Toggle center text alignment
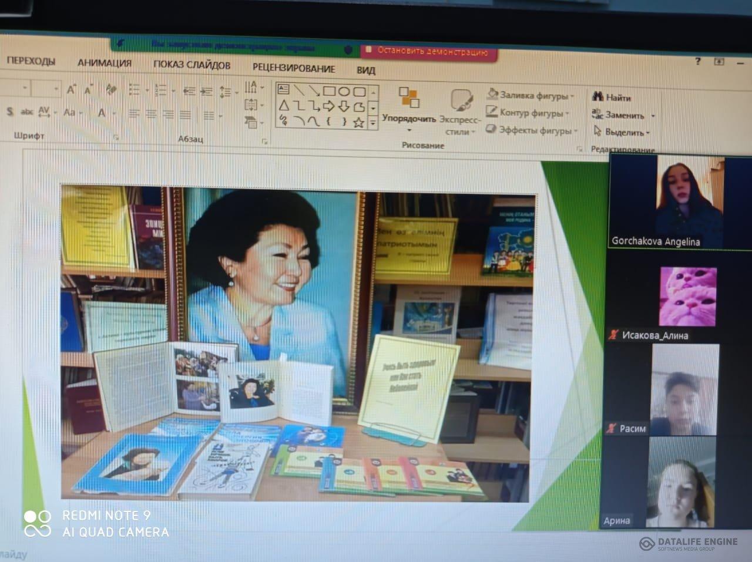The image size is (752, 562). pyautogui.click(x=151, y=115)
